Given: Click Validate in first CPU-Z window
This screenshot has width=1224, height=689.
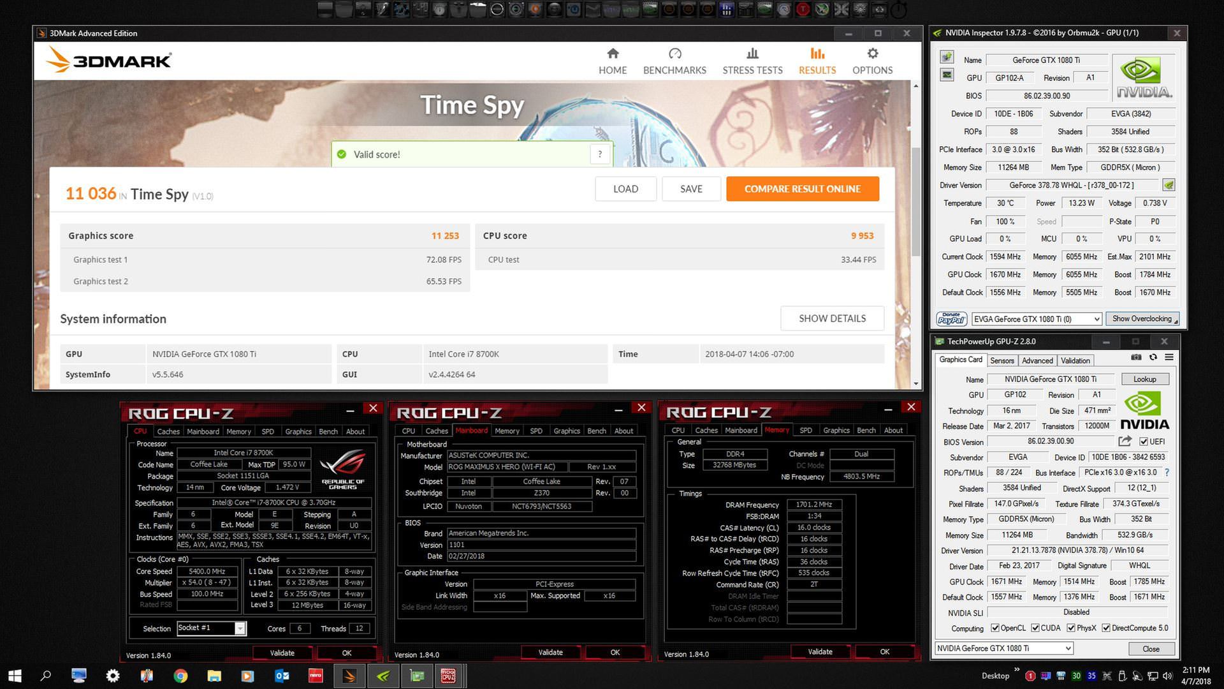Looking at the screenshot, I should (282, 653).
